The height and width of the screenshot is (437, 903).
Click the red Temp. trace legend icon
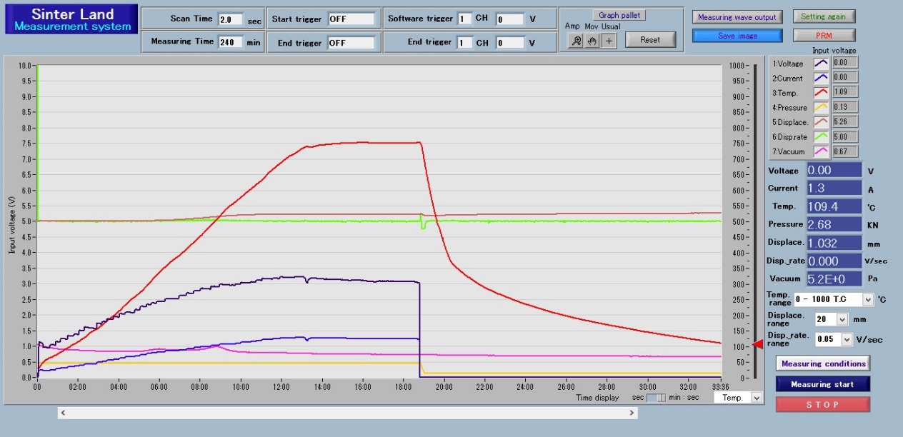[x=822, y=93]
